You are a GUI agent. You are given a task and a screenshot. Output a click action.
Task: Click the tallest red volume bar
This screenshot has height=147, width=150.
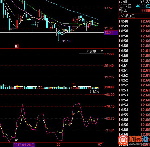[x=73, y=86]
